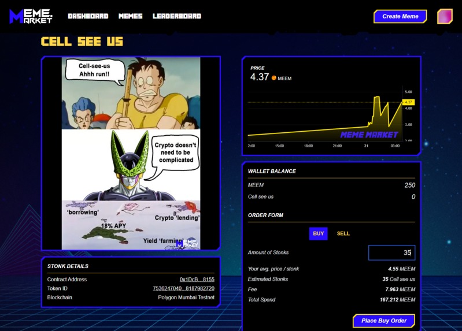Open the Leaderboard page
The width and height of the screenshot is (462, 331).
point(177,16)
